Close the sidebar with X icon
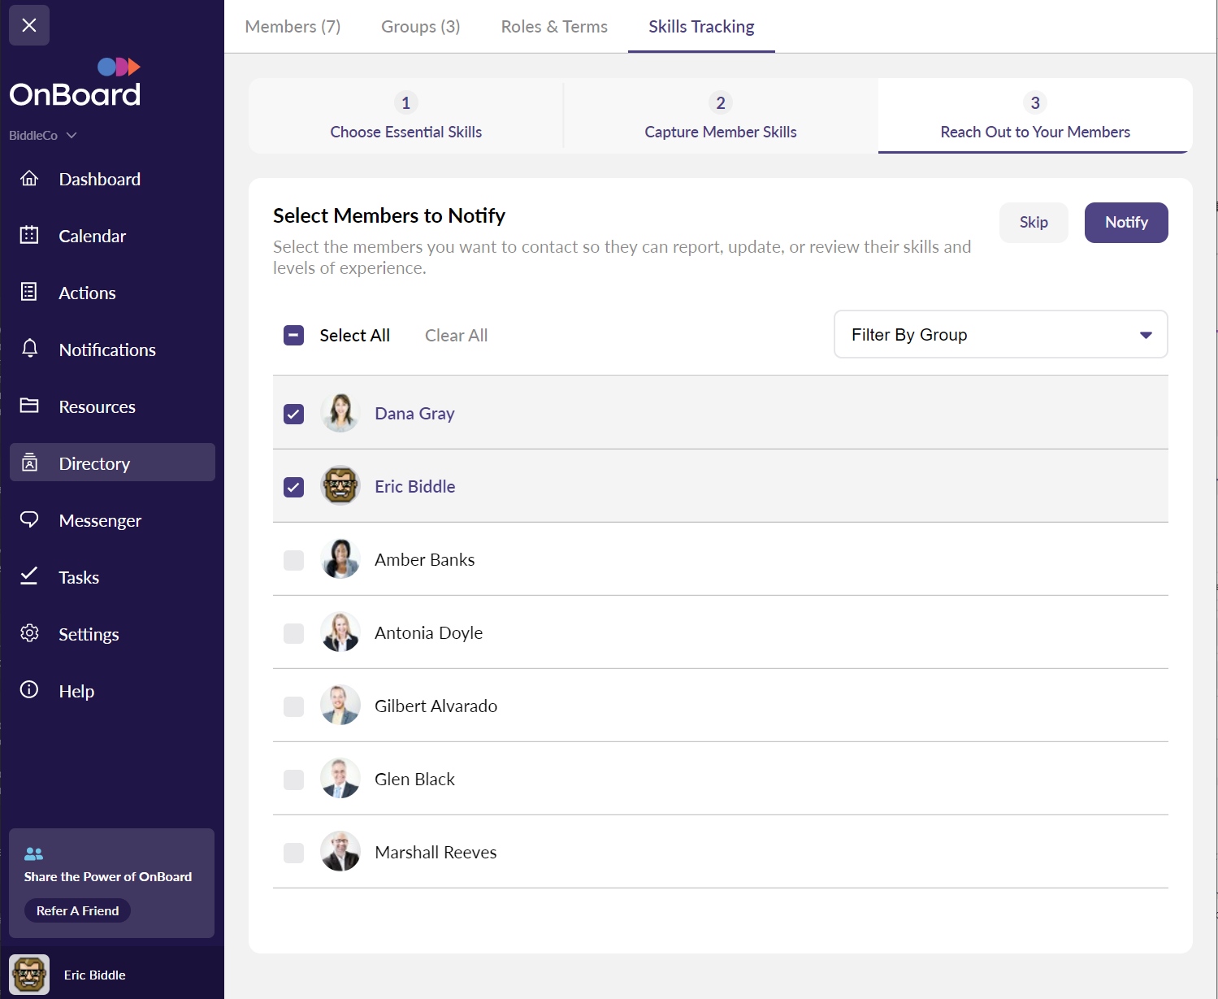 pos(29,25)
